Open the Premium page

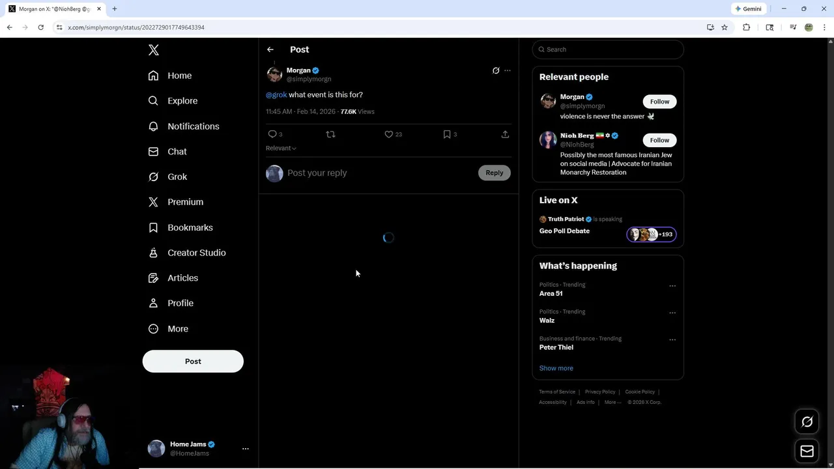pos(176,202)
